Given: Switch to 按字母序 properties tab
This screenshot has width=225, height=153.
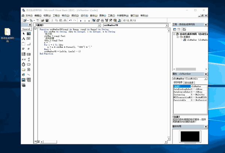Looking at the screenshot, I should [x=178, y=82].
